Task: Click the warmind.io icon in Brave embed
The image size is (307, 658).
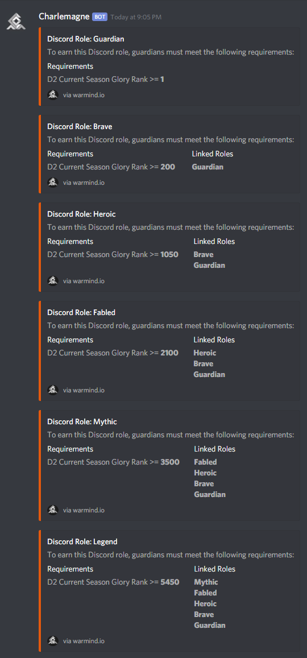Action: click(x=53, y=183)
